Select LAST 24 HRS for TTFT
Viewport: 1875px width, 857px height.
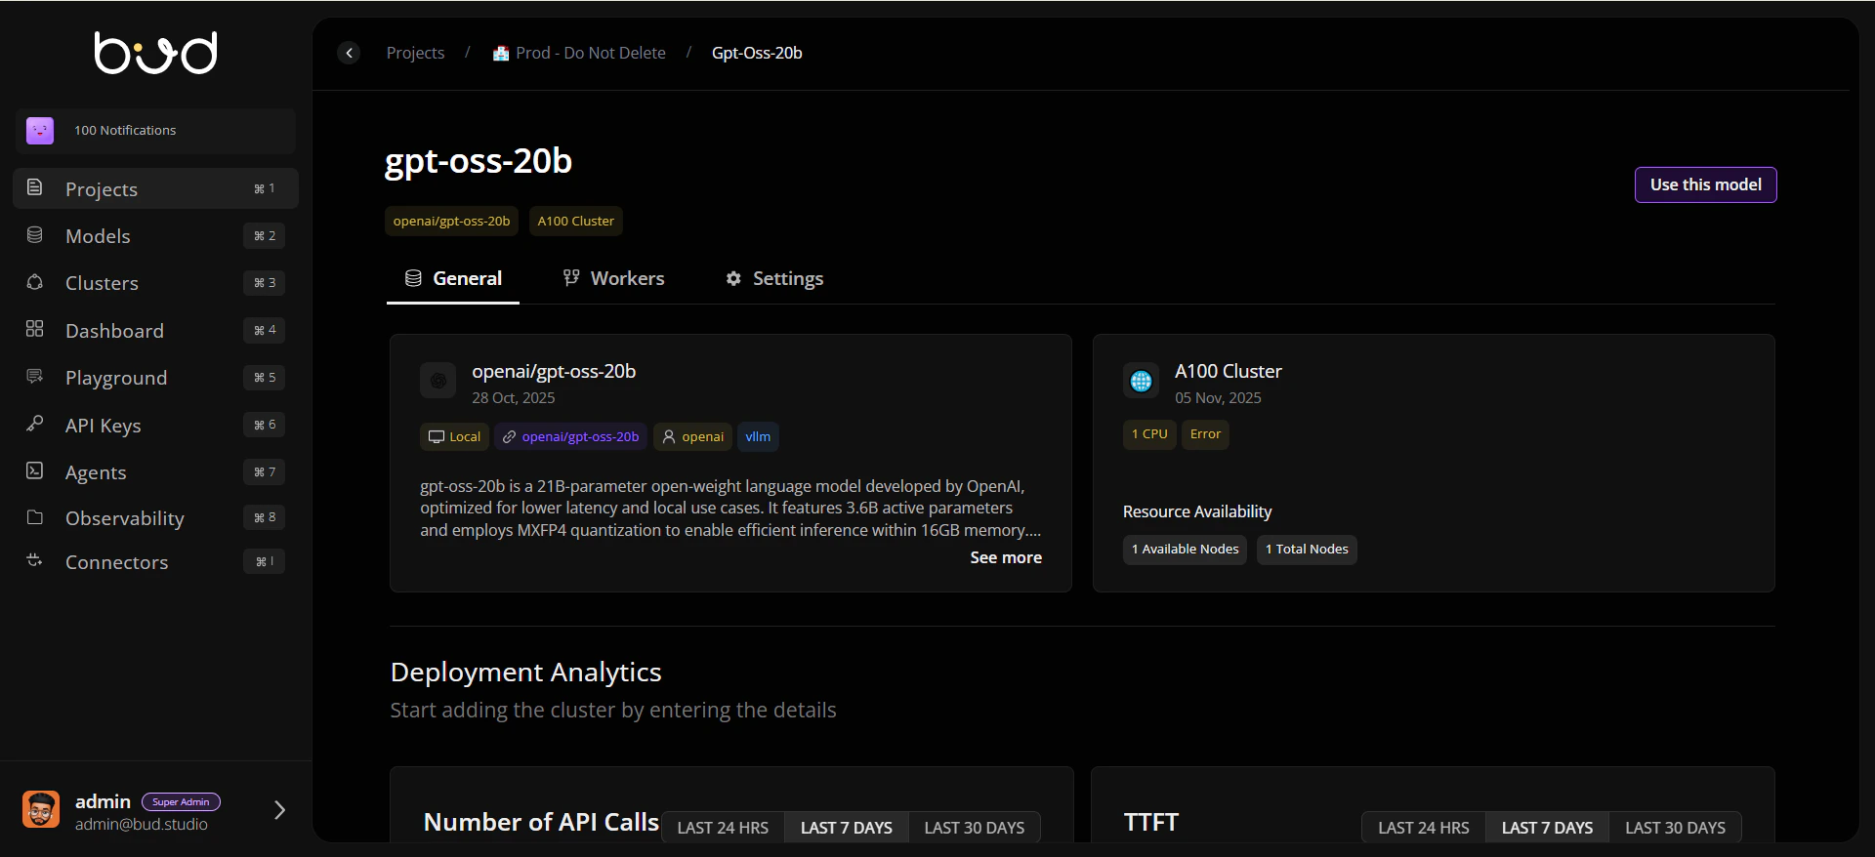click(x=1424, y=828)
